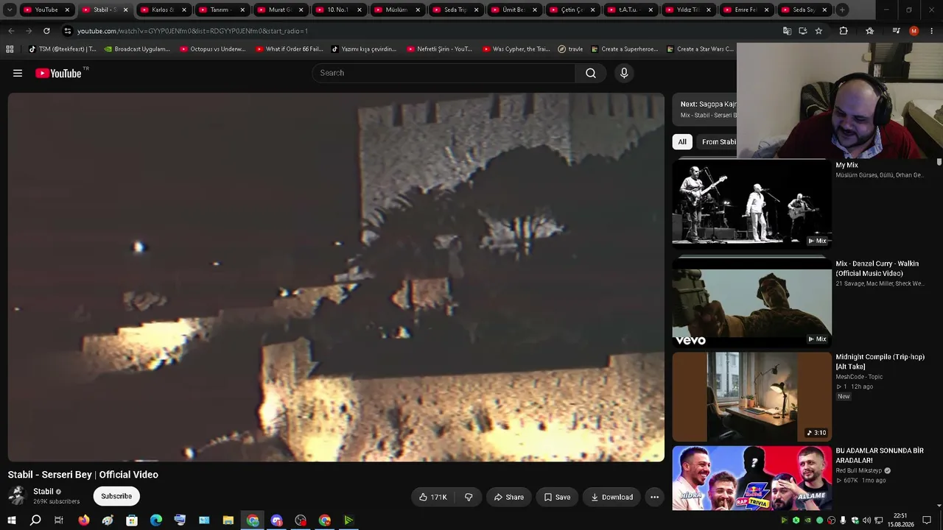The height and width of the screenshot is (530, 943).
Task: Select the From Stabil filter chip
Action: point(716,142)
